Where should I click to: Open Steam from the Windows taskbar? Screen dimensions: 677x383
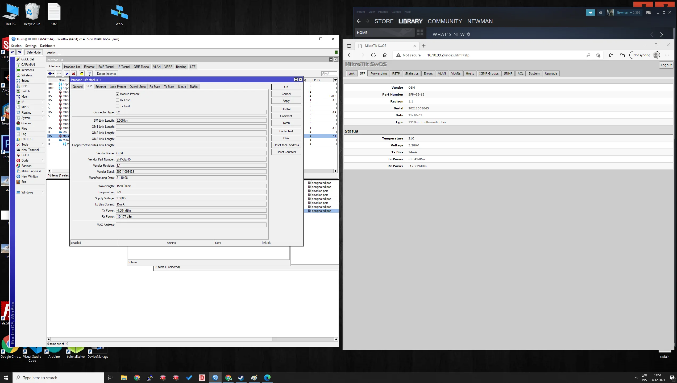coord(241,378)
